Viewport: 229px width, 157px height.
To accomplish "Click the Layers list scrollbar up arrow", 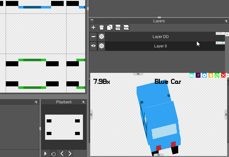I will 227,34.
